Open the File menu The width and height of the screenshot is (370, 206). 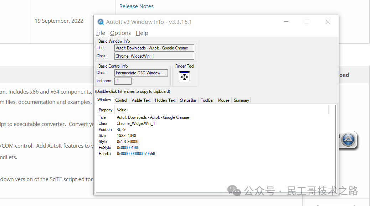pos(101,33)
